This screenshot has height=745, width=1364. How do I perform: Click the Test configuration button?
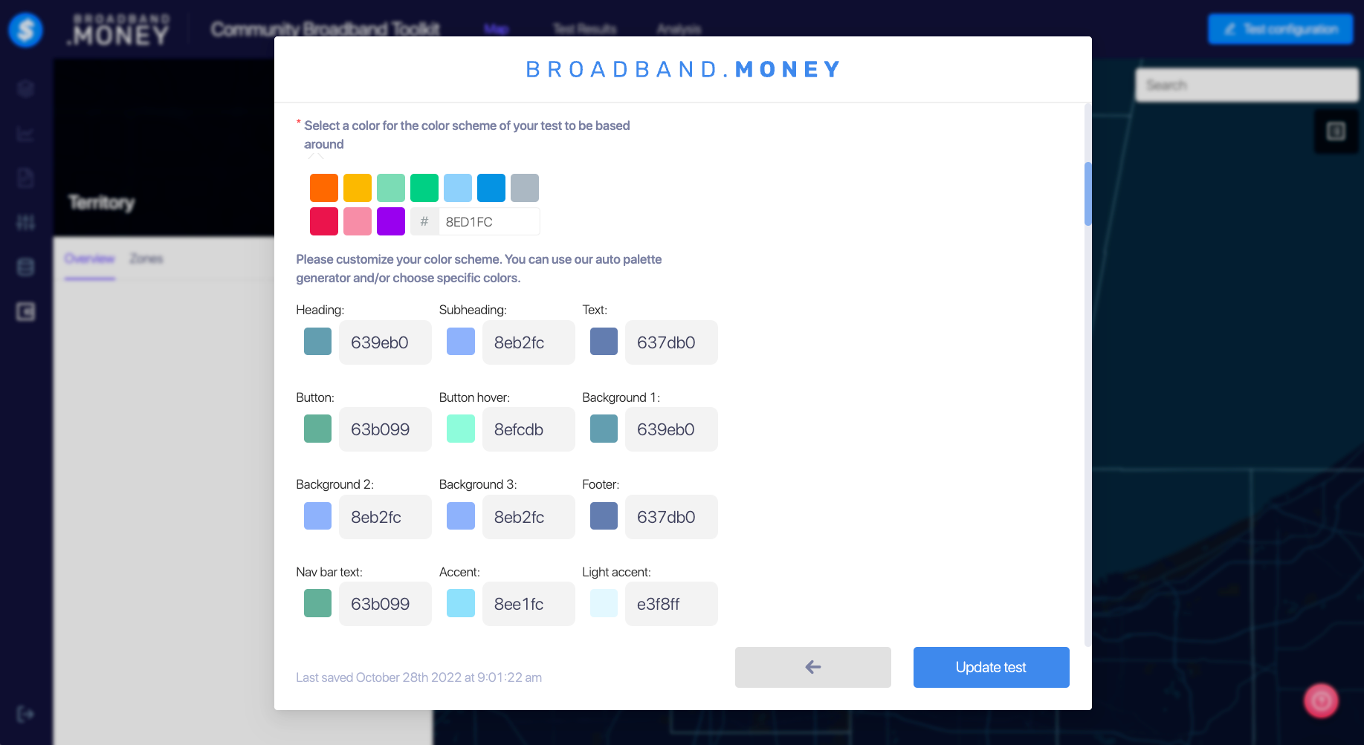point(1280,29)
